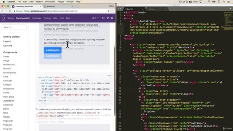Open the Window menu

click(70, 1)
